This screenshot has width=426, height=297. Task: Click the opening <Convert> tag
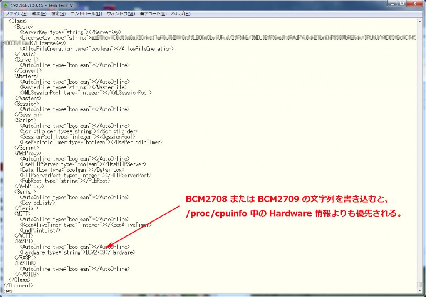26,60
